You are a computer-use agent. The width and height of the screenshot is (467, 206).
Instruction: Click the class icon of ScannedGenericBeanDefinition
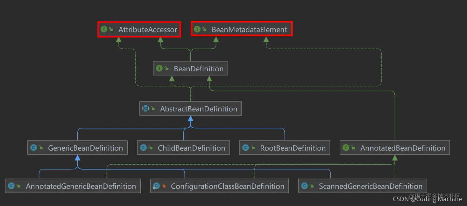click(x=304, y=186)
